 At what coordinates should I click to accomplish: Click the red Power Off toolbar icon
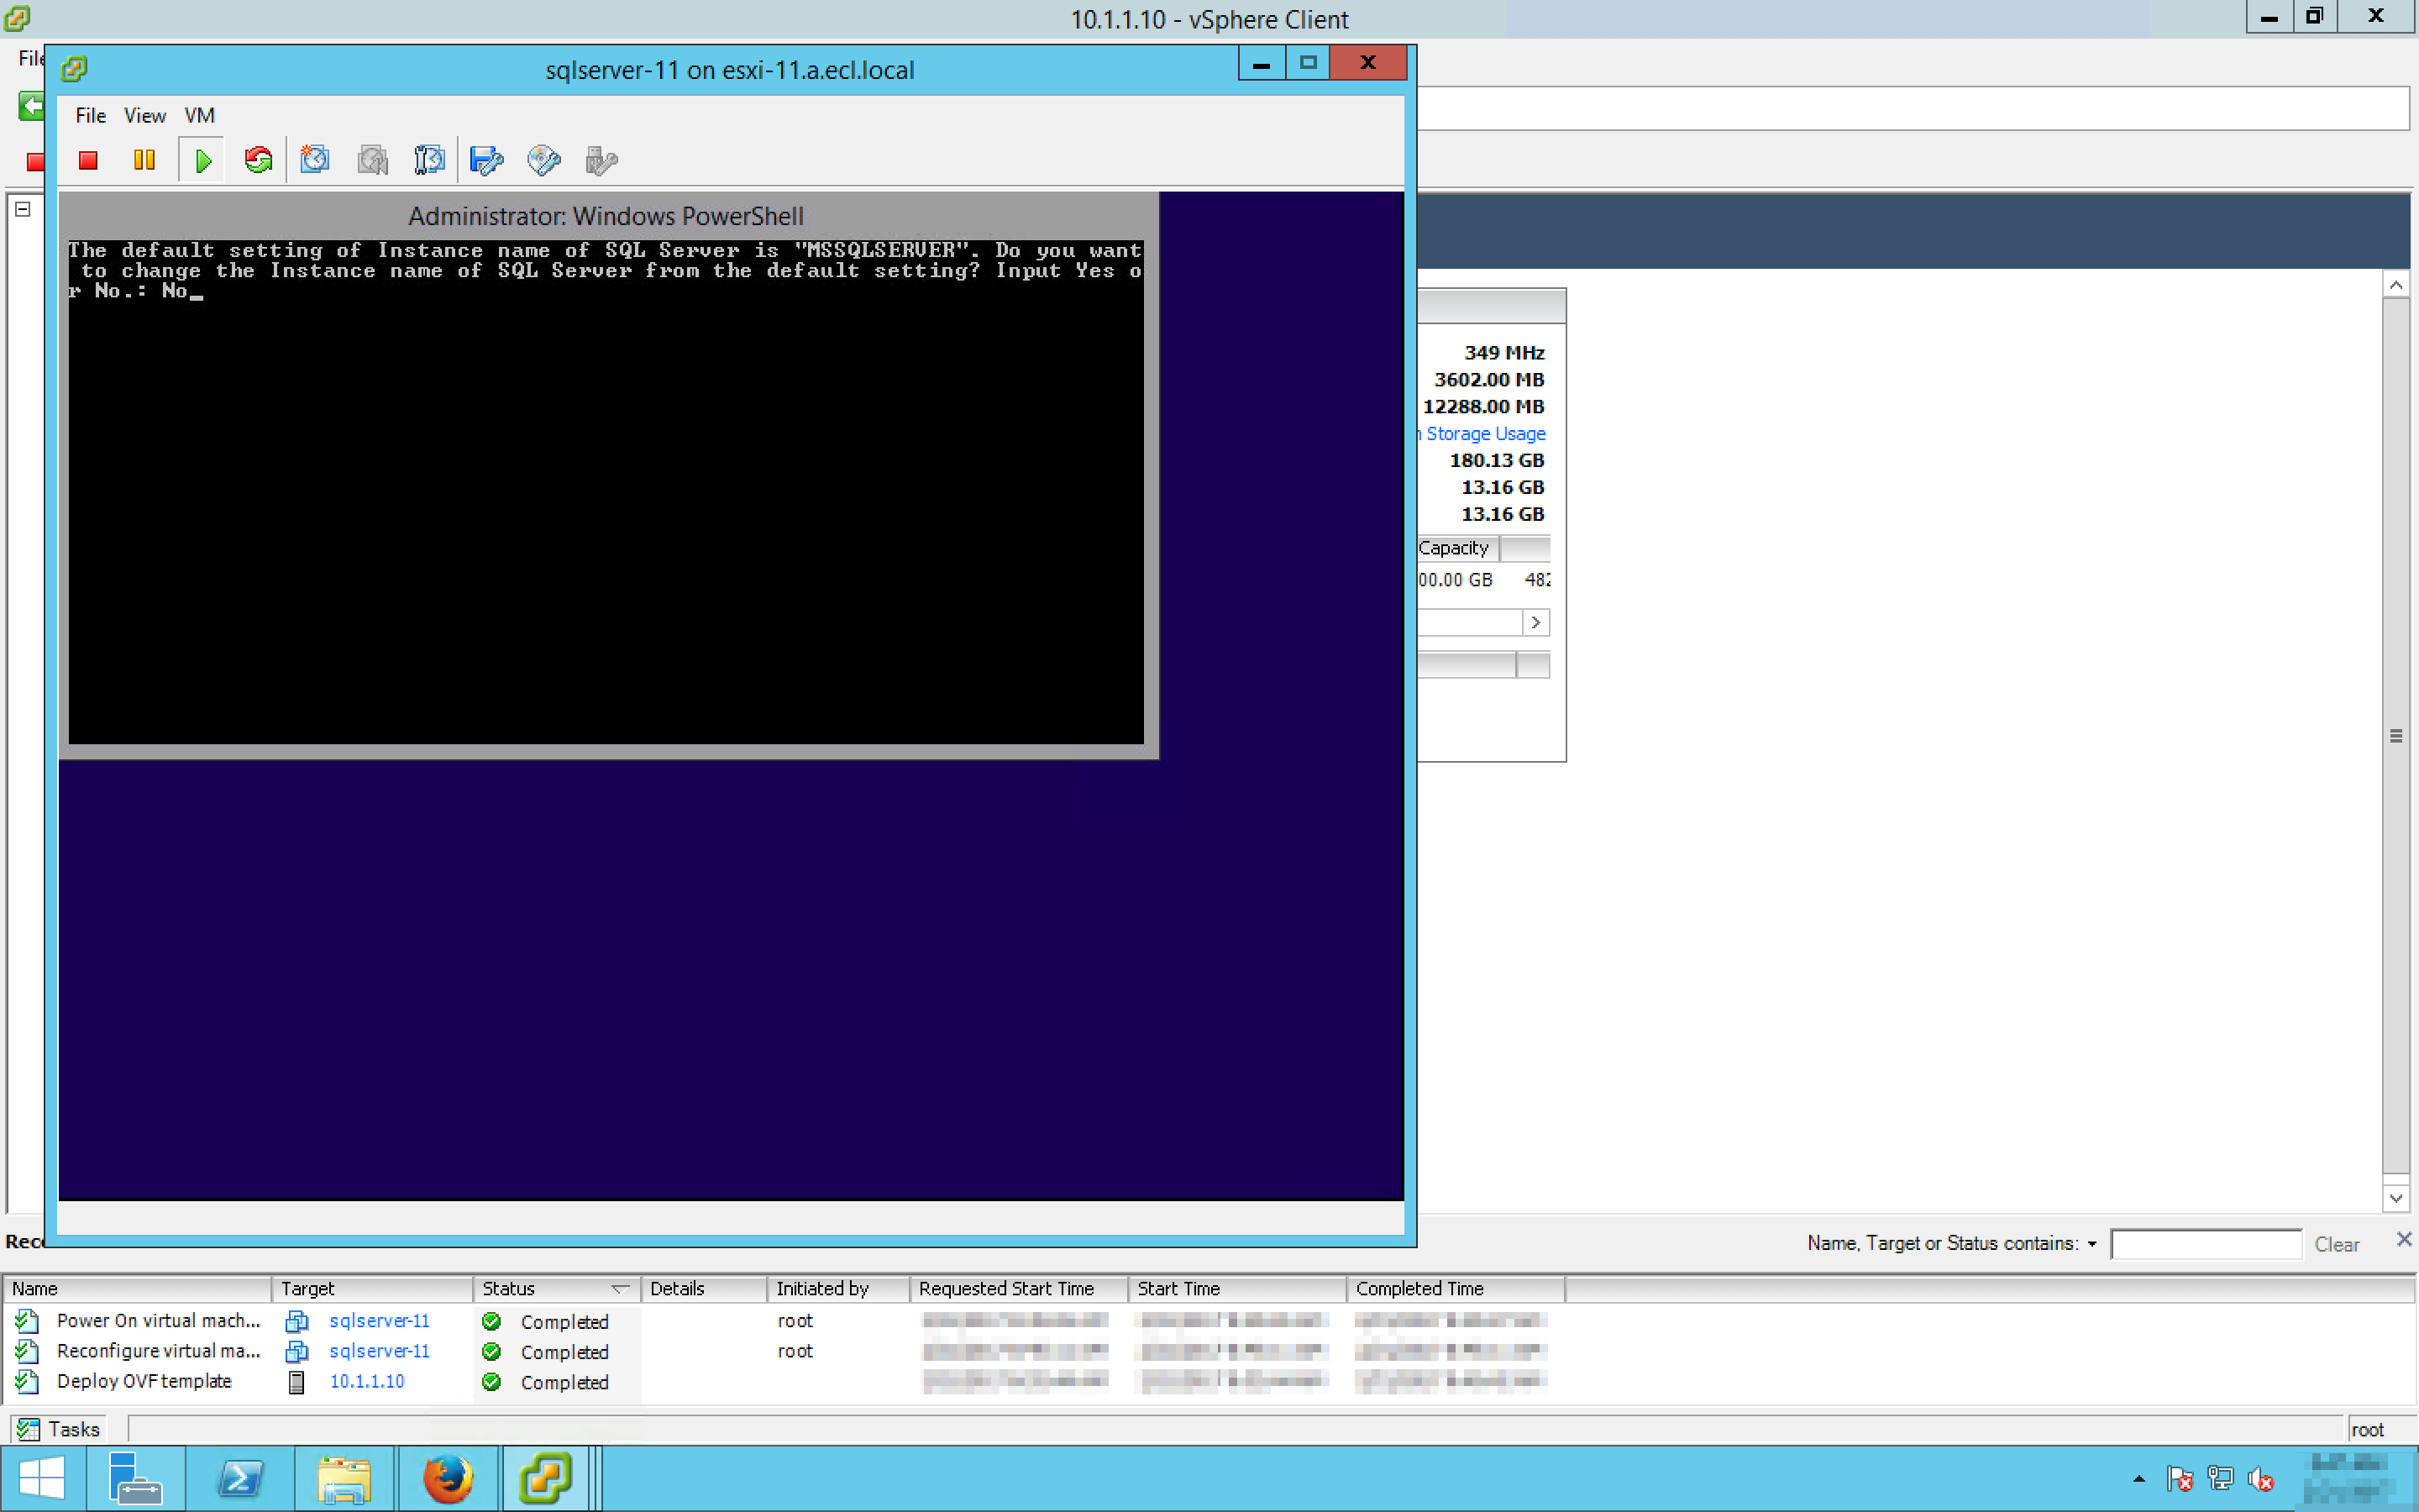pos(88,160)
